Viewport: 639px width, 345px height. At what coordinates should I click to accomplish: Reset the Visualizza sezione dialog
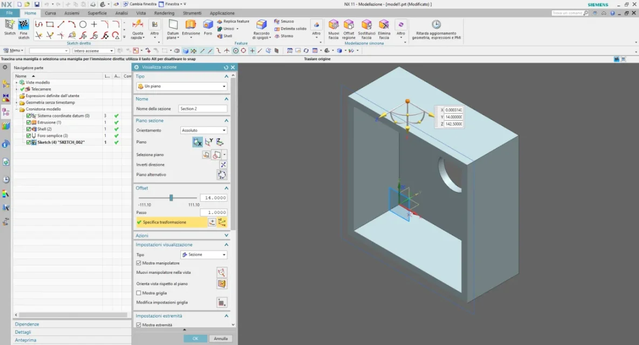click(226, 67)
